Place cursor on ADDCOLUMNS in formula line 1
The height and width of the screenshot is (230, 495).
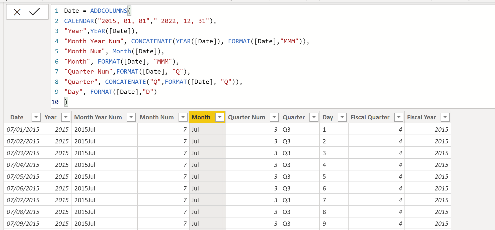[109, 11]
